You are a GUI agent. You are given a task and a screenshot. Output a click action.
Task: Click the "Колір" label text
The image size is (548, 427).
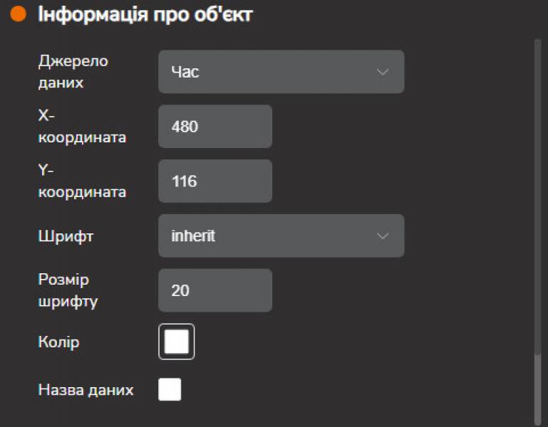[x=58, y=342]
